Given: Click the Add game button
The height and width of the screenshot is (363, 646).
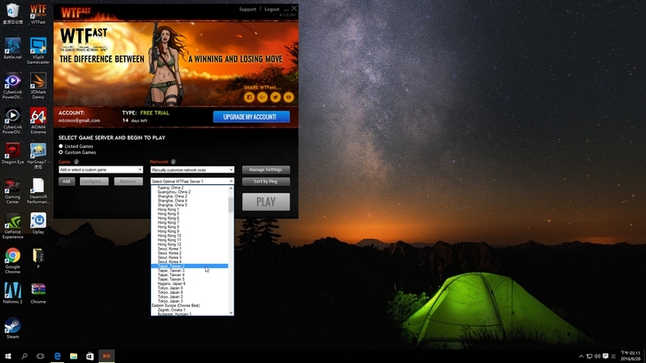Looking at the screenshot, I should [x=67, y=181].
